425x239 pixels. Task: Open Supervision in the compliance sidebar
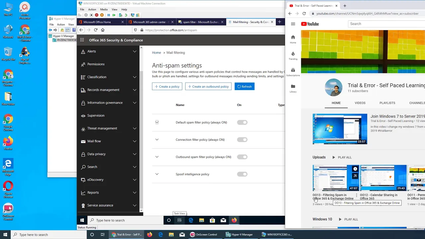[x=96, y=116]
